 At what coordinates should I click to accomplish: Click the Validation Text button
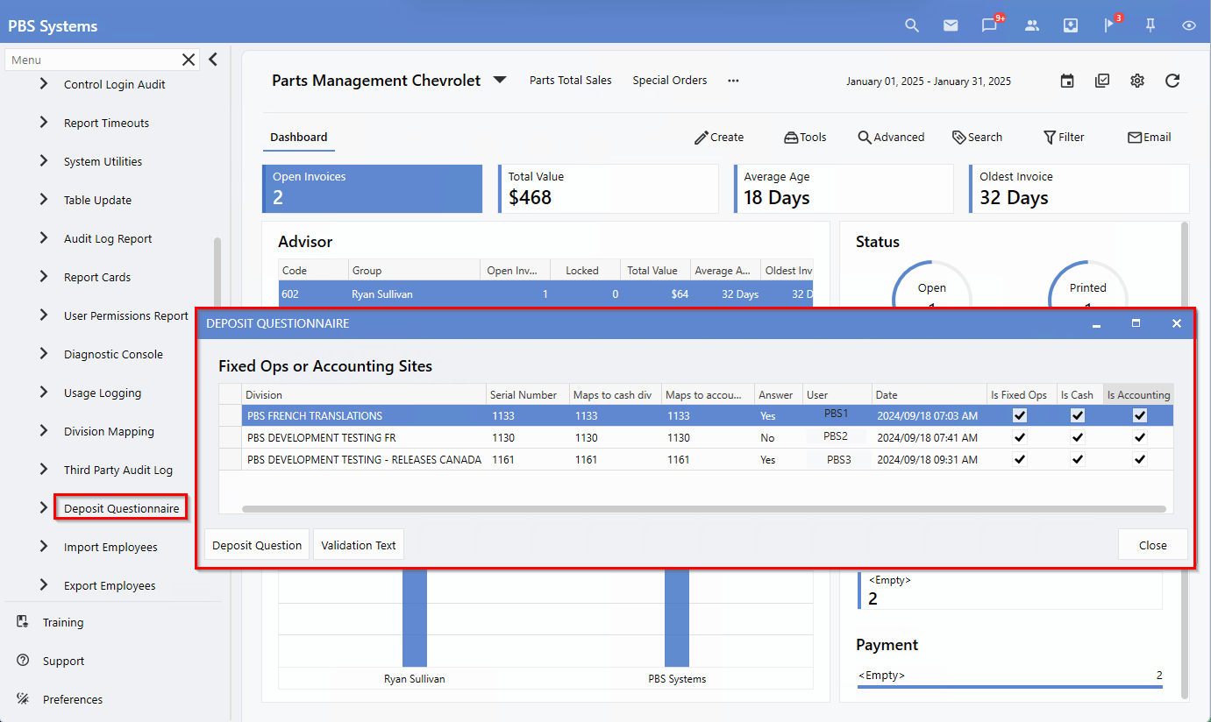pos(359,545)
